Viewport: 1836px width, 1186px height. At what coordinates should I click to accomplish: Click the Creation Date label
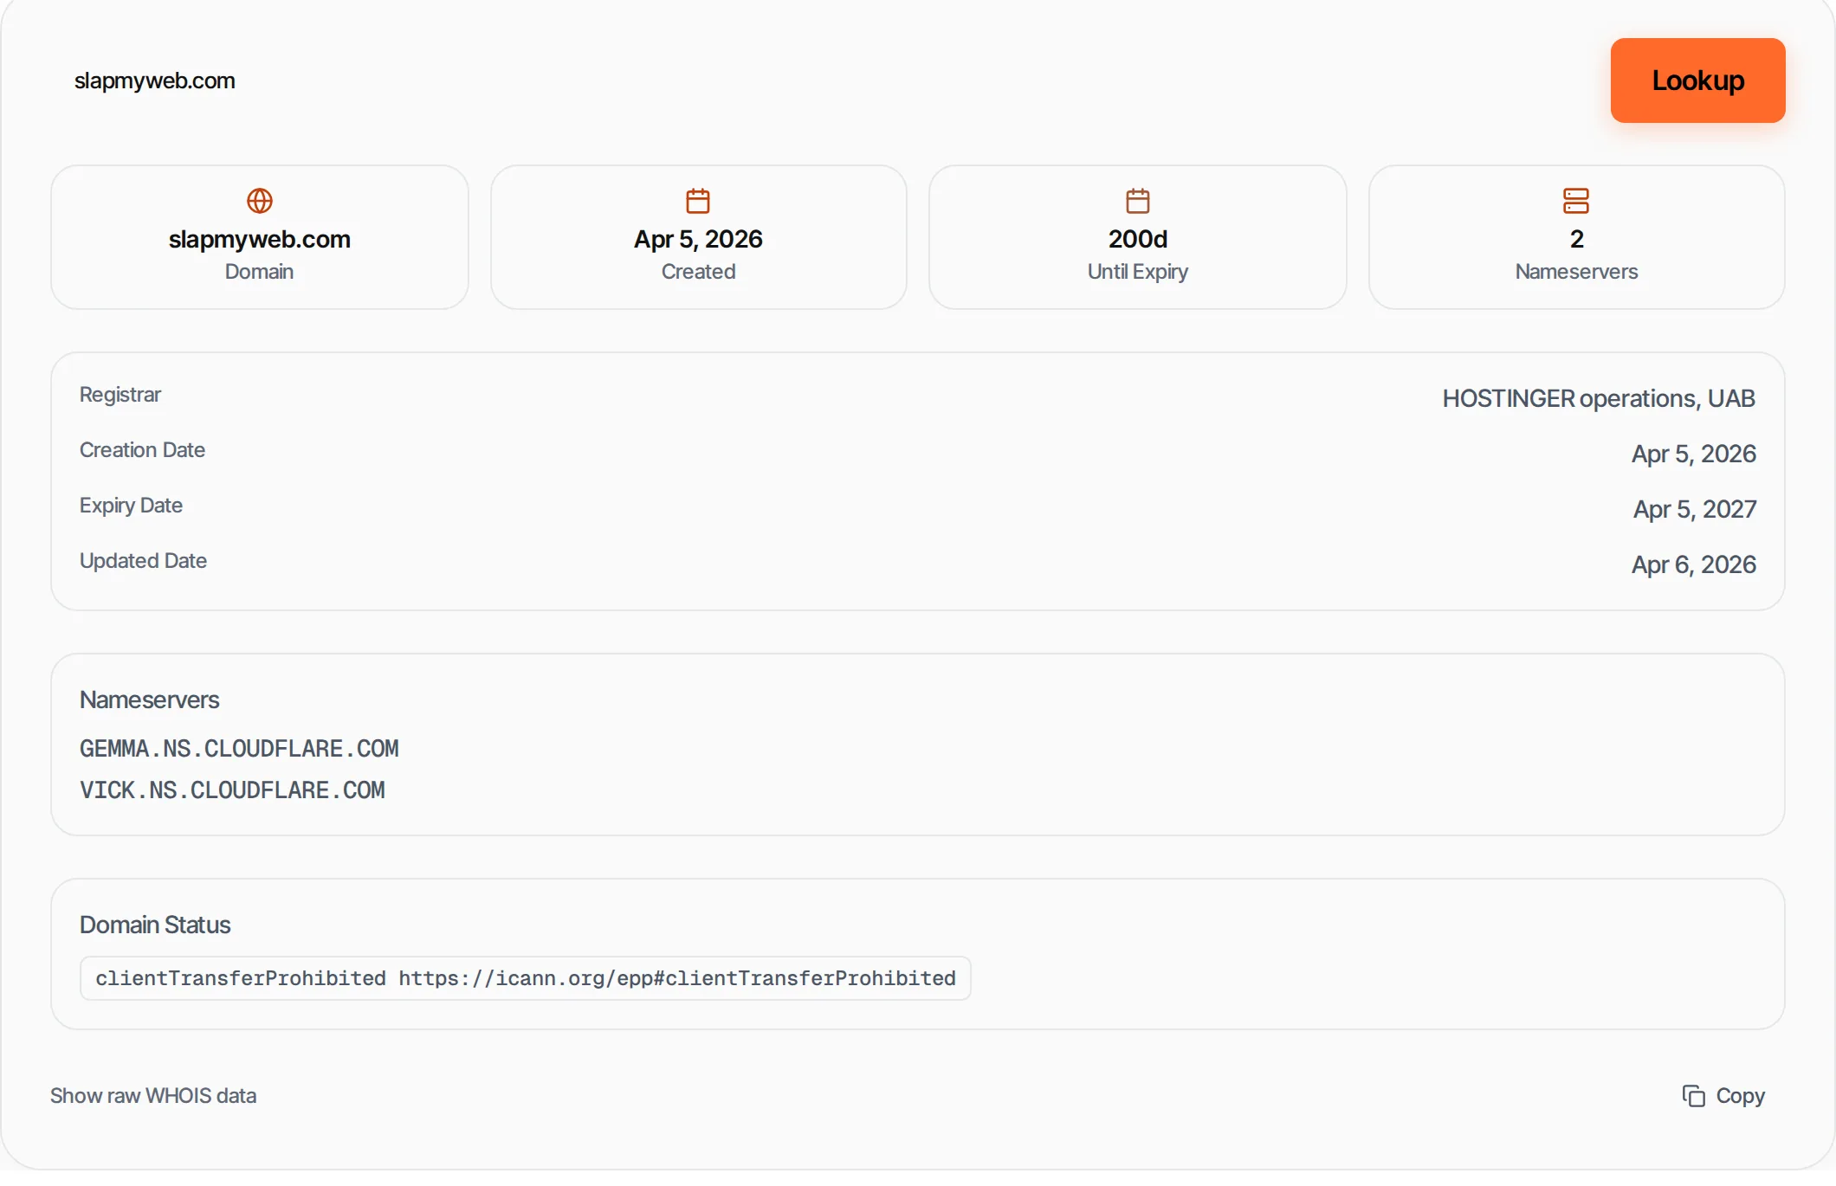142,450
